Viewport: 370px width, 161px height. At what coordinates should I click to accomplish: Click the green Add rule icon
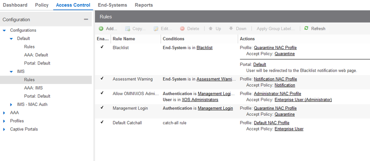[x=101, y=29]
